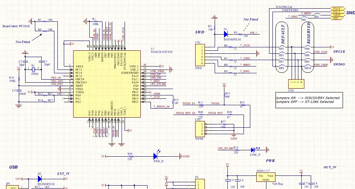Click the Not Fitted note near R4
Screen dimensions: 355x189
pos(23,42)
